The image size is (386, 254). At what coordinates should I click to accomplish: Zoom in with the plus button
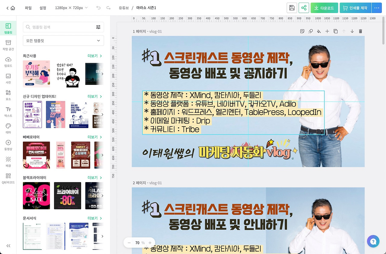150,243
